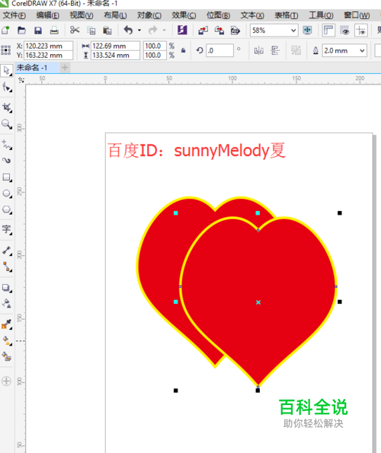Select the Zoom tool magnifier
381x453 pixels.
[x=7, y=124]
